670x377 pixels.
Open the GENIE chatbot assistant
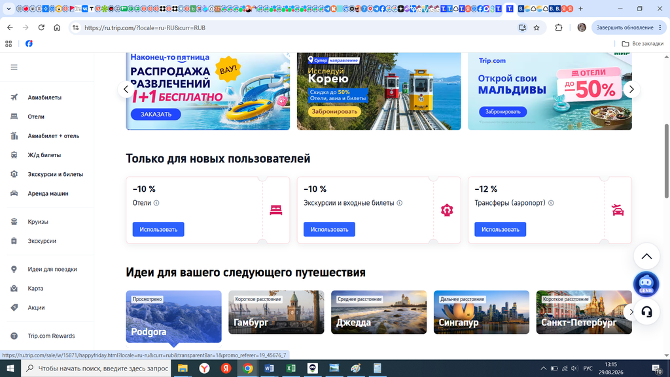[x=646, y=284]
